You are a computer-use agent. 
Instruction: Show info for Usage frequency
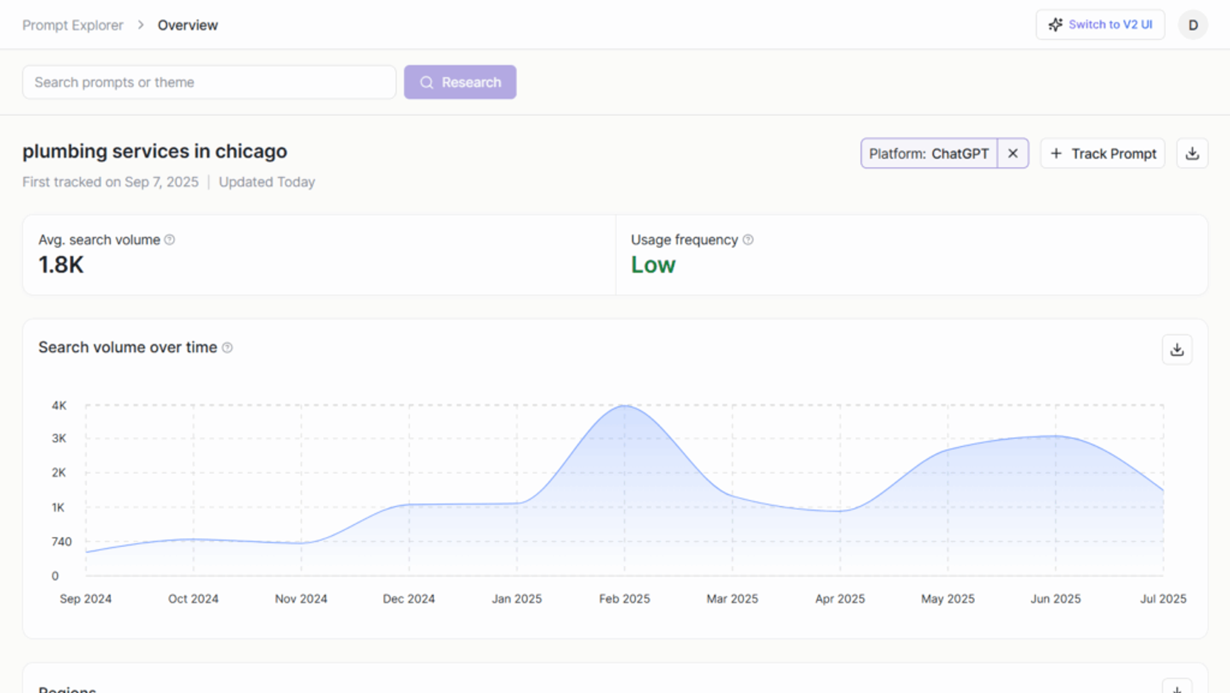(748, 240)
